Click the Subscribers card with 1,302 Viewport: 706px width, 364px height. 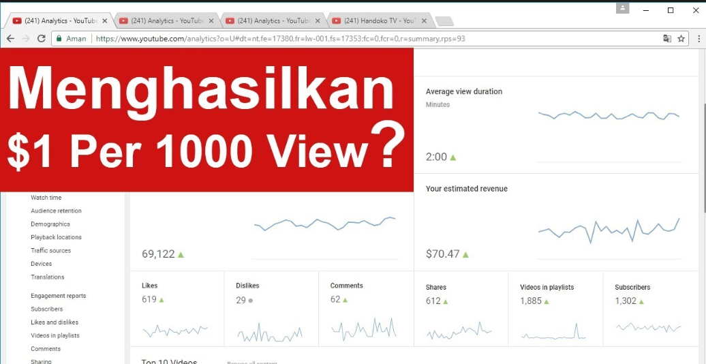point(651,309)
